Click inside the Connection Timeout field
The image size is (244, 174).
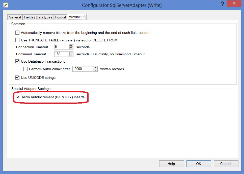click(x=61, y=46)
